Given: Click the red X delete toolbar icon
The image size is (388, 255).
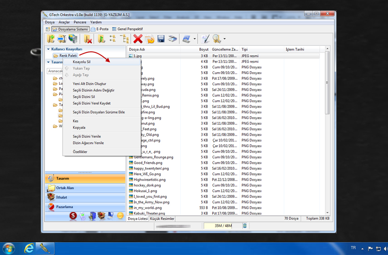Looking at the screenshot, I should [138, 39].
